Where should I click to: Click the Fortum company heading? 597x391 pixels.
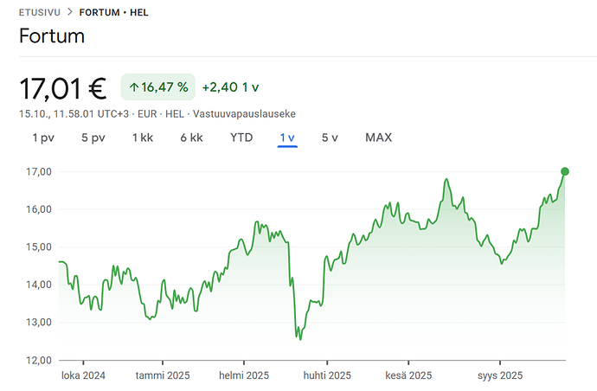tap(51, 37)
